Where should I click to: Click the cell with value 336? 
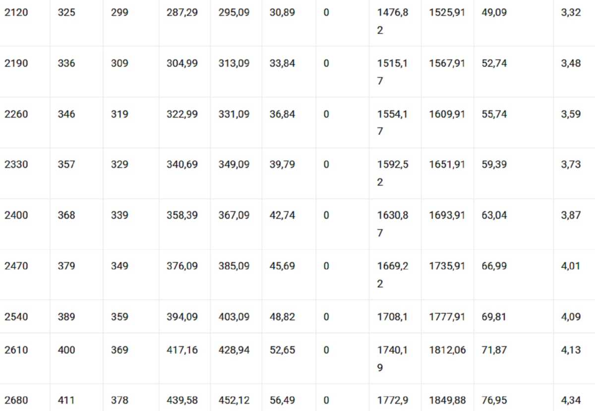(76, 71)
